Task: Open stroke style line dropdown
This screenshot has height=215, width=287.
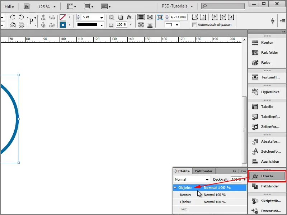Action: tap(102, 25)
